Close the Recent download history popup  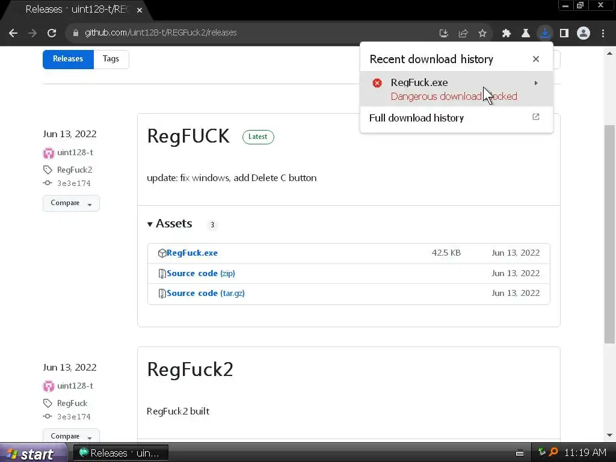(x=536, y=59)
